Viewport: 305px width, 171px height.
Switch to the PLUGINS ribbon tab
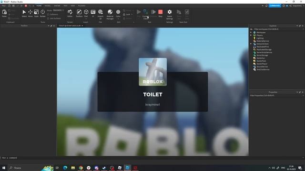click(81, 6)
